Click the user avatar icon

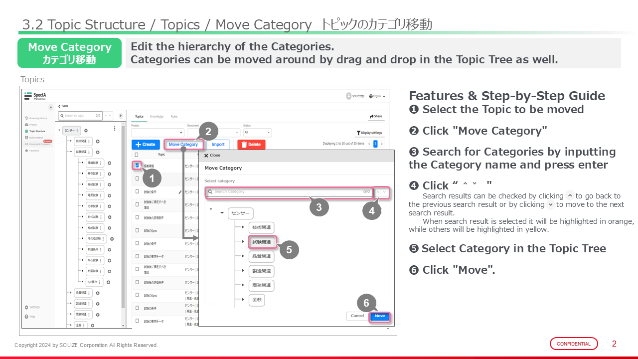tap(348, 96)
